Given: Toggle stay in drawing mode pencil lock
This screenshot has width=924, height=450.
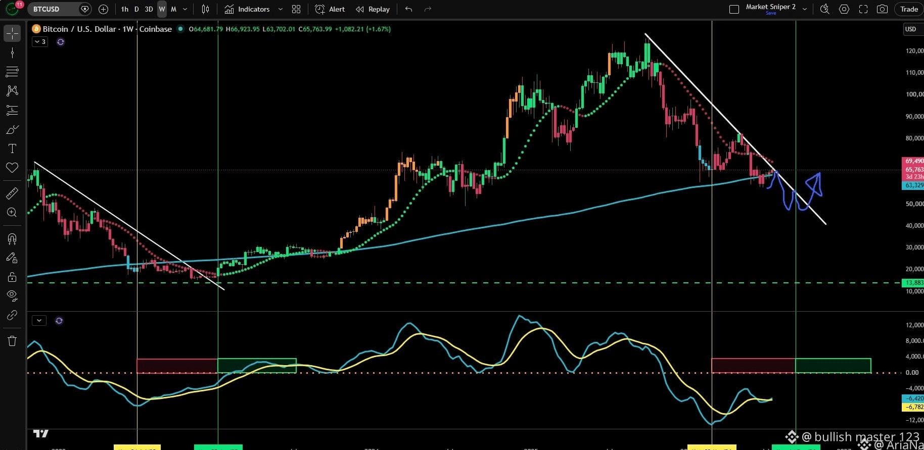Looking at the screenshot, I should click(x=12, y=258).
